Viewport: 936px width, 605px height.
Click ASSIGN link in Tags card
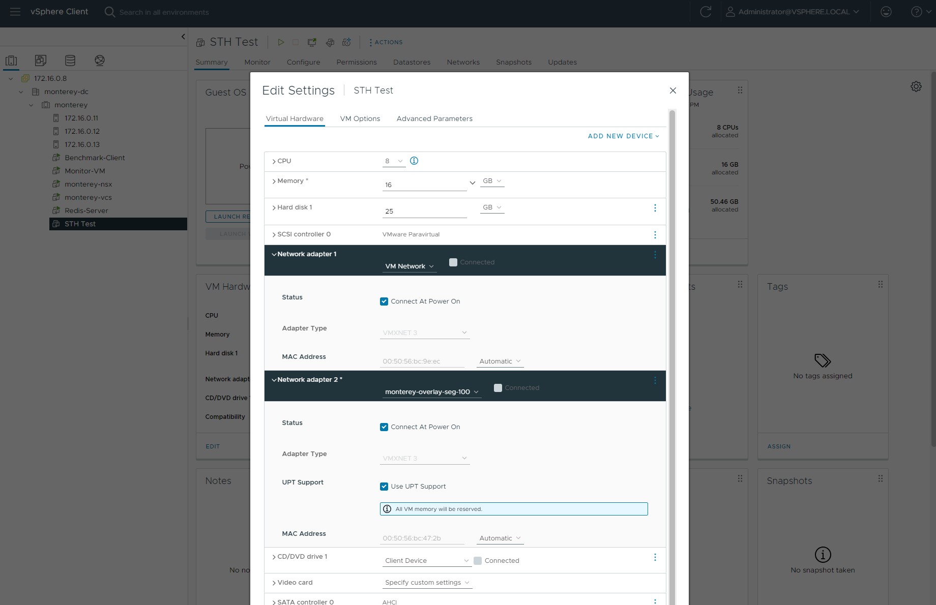point(779,446)
